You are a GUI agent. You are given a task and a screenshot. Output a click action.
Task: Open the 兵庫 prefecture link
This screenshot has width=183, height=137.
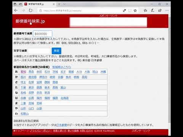coord(23,98)
